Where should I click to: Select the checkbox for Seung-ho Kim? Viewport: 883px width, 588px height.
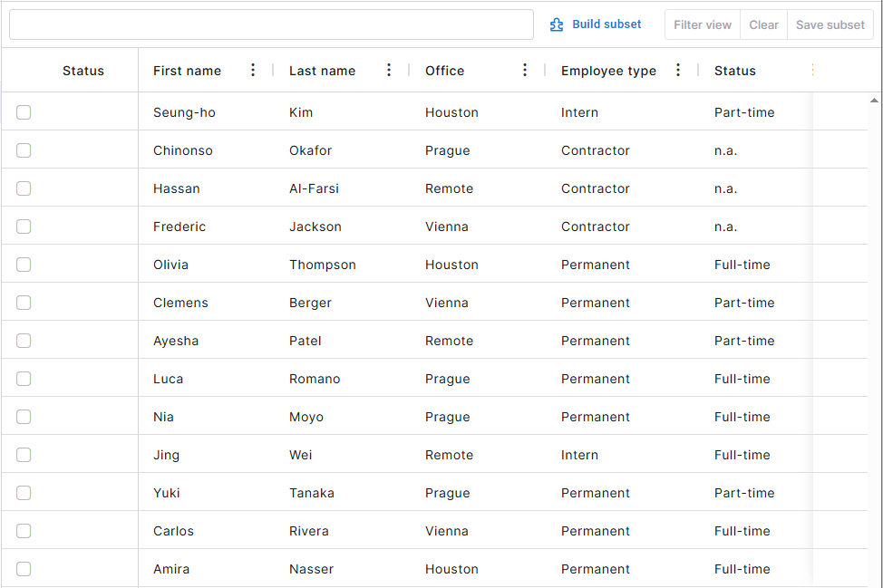click(24, 112)
